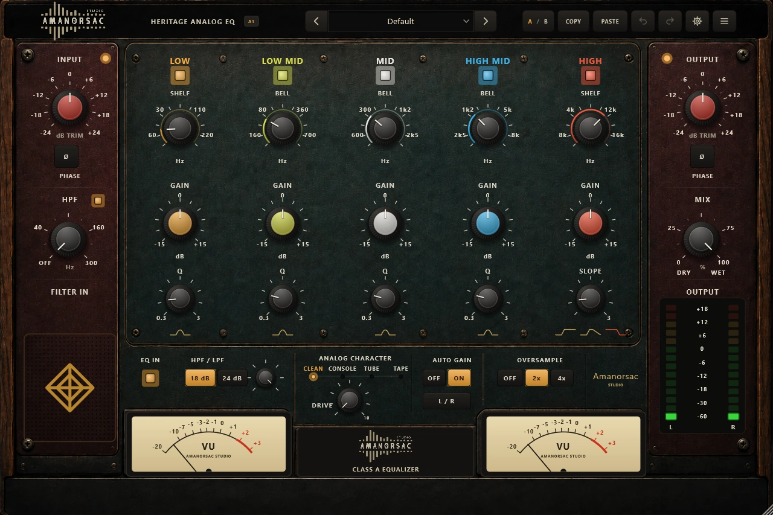773x515 pixels.
Task: Click the HPF / LPF knob
Action: tap(265, 378)
